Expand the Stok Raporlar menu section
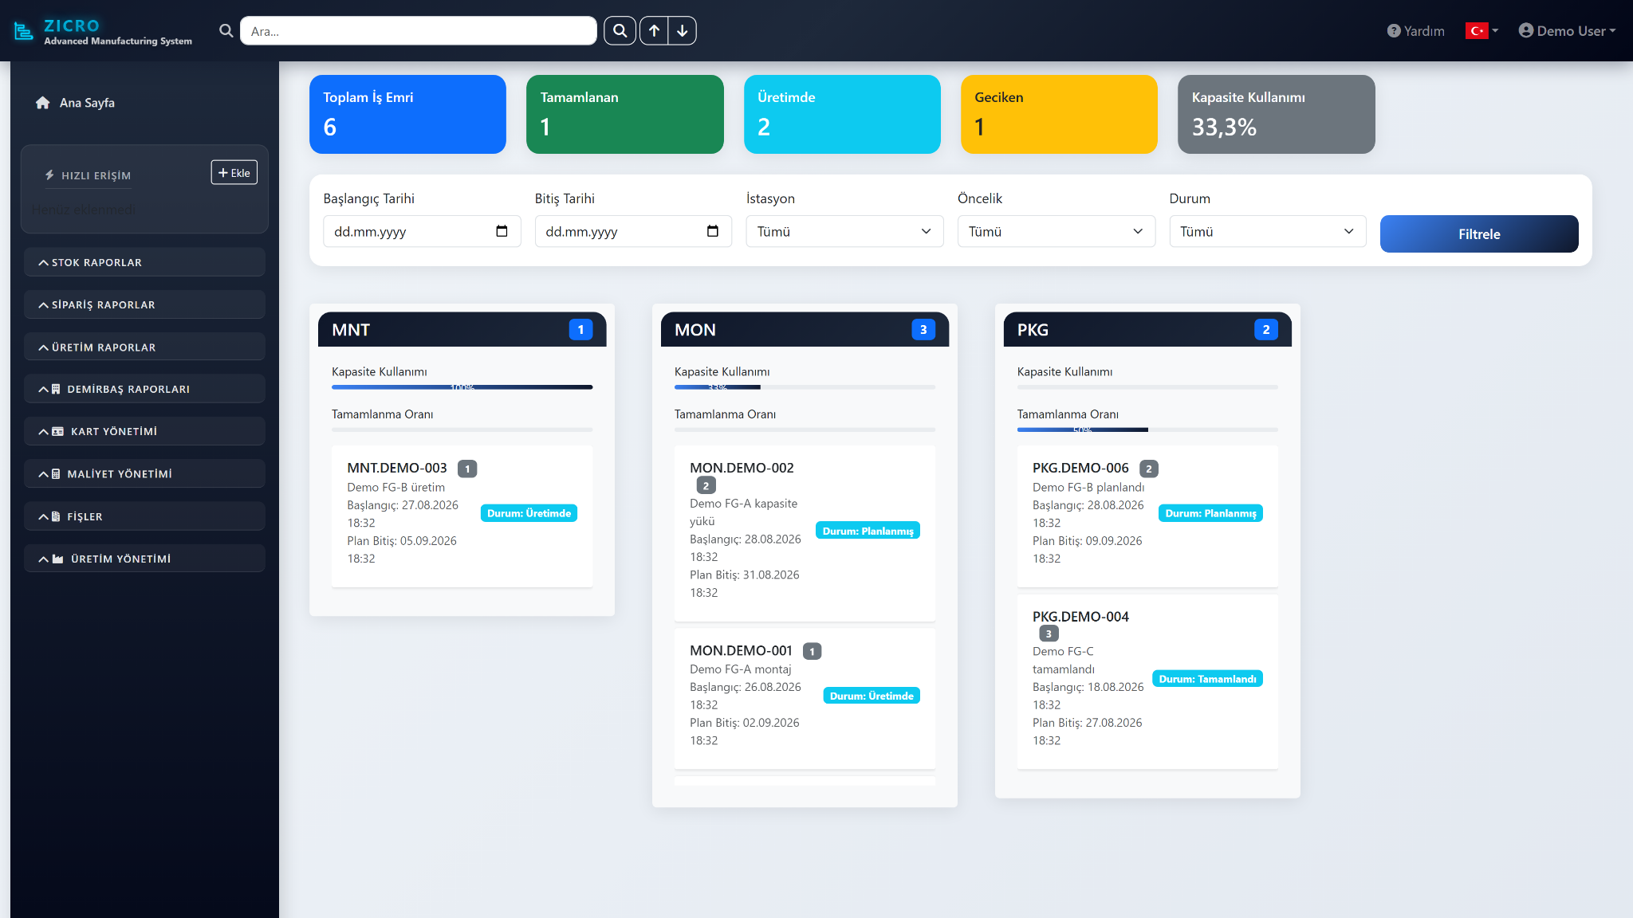The width and height of the screenshot is (1633, 918). (144, 262)
